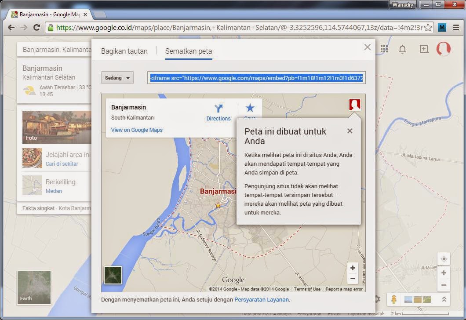Click the red bookmark icon on the preview map
Viewport: 466px width, 320px height.
coord(354,104)
